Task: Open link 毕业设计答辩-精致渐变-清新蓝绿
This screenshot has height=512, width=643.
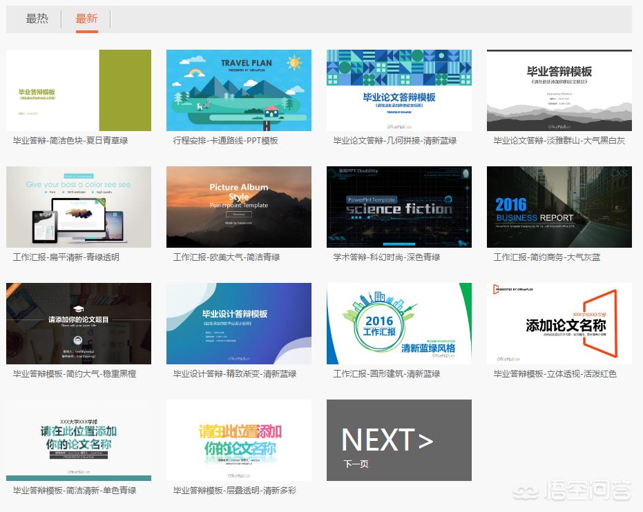Action: [x=235, y=374]
